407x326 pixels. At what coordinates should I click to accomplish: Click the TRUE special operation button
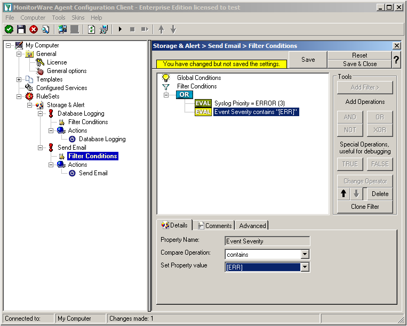(350, 164)
